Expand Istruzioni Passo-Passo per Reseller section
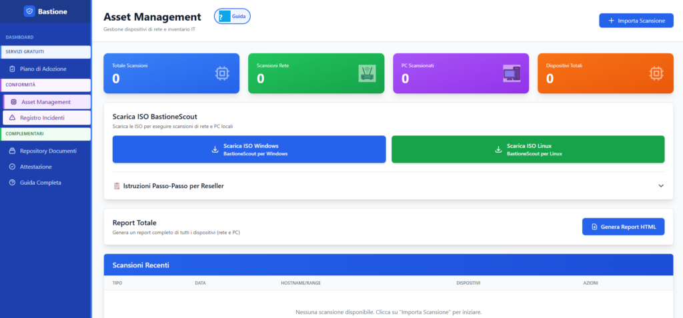This screenshot has height=318, width=683. (x=173, y=186)
